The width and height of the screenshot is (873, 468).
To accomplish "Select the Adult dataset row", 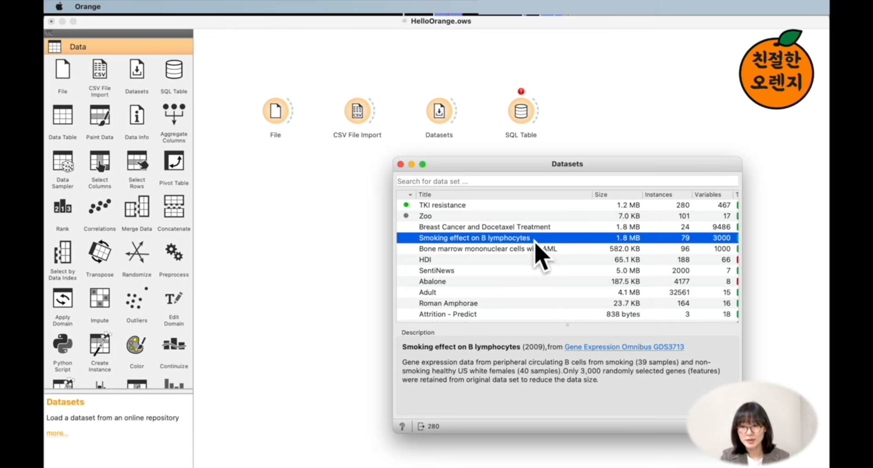I will point(567,292).
